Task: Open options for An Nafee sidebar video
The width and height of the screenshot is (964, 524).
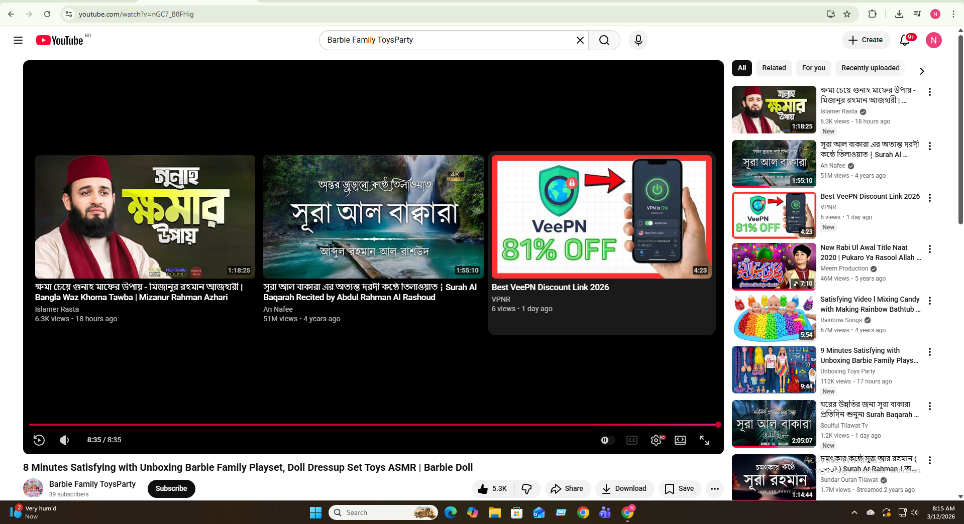Action: [930, 147]
